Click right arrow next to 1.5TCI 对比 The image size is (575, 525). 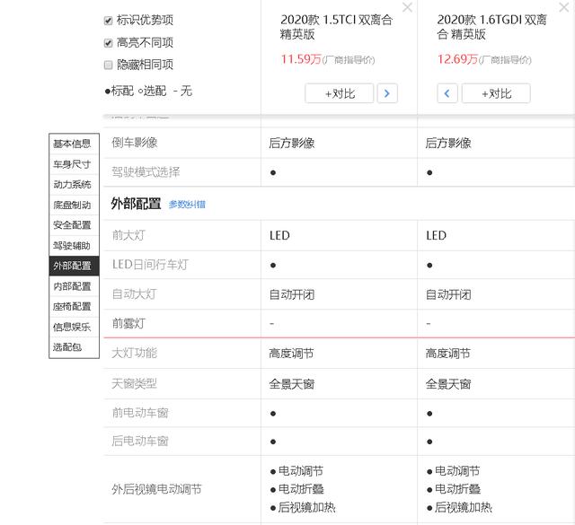387,93
